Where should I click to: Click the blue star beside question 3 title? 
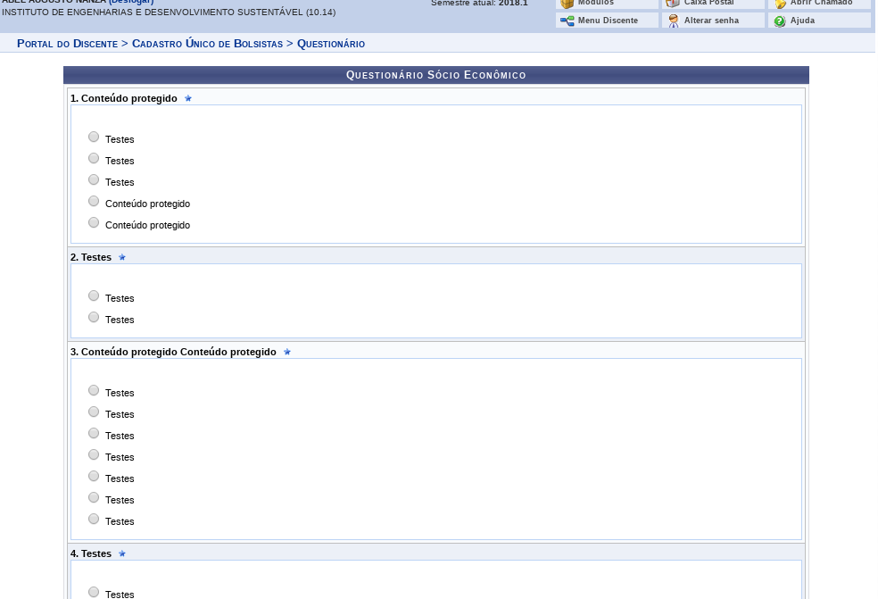coord(287,352)
